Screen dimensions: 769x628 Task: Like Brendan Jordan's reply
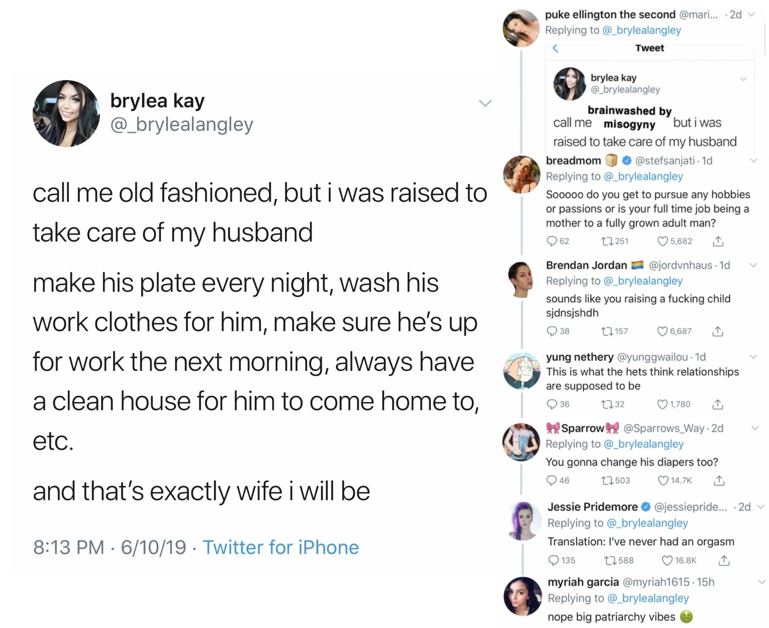tap(662, 331)
